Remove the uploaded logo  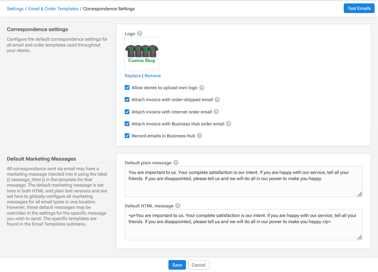pos(153,76)
